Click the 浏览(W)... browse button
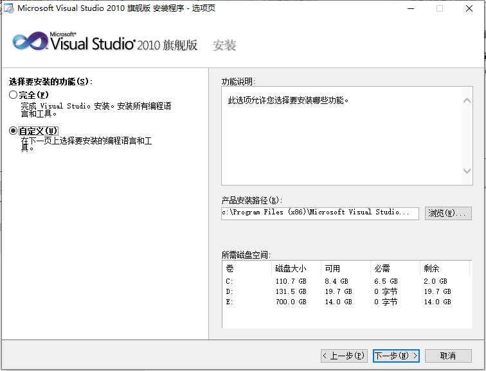This screenshot has height=371, width=486. coord(448,213)
